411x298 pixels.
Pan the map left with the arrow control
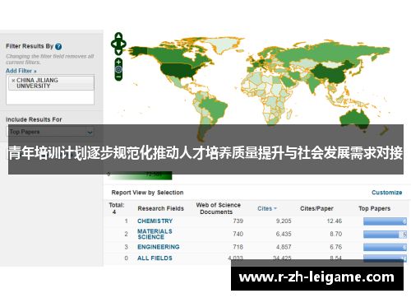[x=113, y=44]
